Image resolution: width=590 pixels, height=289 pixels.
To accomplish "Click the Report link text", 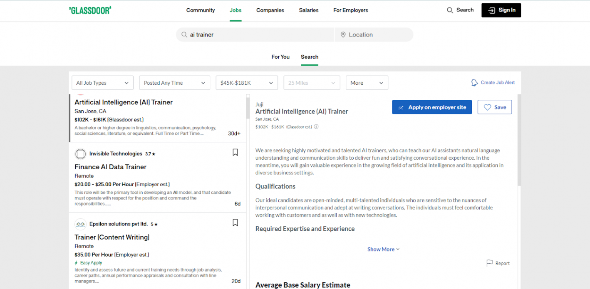I will tap(503, 263).
